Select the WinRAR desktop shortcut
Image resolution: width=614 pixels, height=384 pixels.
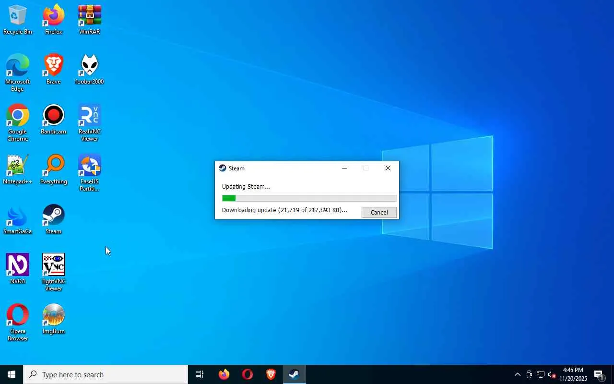point(90,20)
